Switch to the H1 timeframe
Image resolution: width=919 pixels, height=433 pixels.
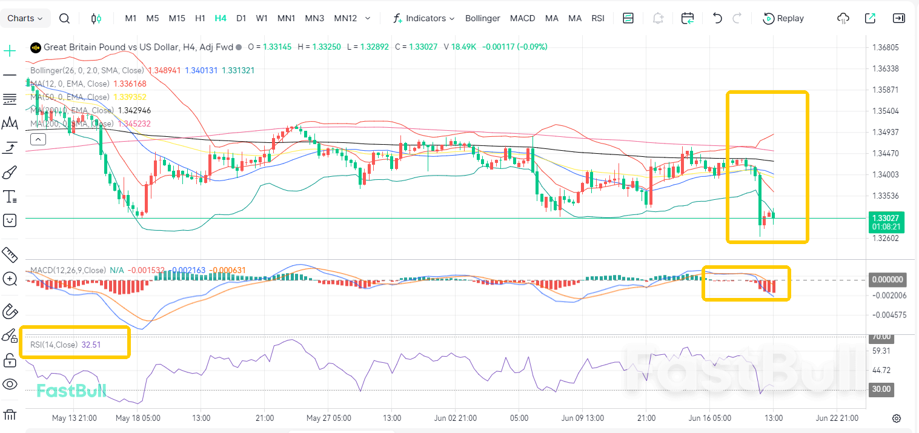coord(201,18)
